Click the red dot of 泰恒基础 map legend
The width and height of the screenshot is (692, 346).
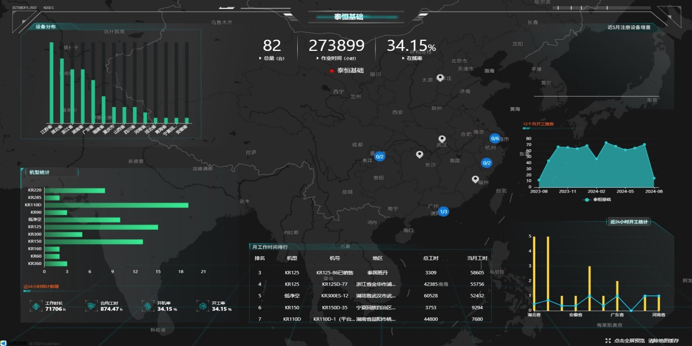(332, 71)
